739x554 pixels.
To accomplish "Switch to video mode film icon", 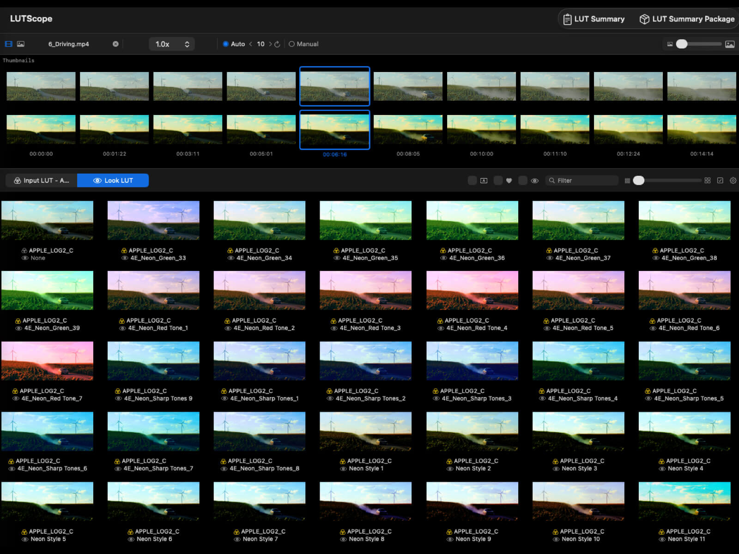I will coord(8,44).
